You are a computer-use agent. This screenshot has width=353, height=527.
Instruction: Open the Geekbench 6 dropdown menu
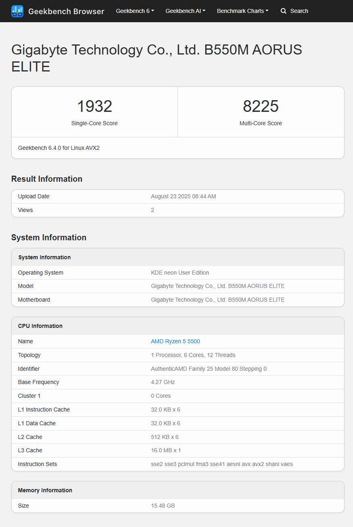[x=135, y=11]
